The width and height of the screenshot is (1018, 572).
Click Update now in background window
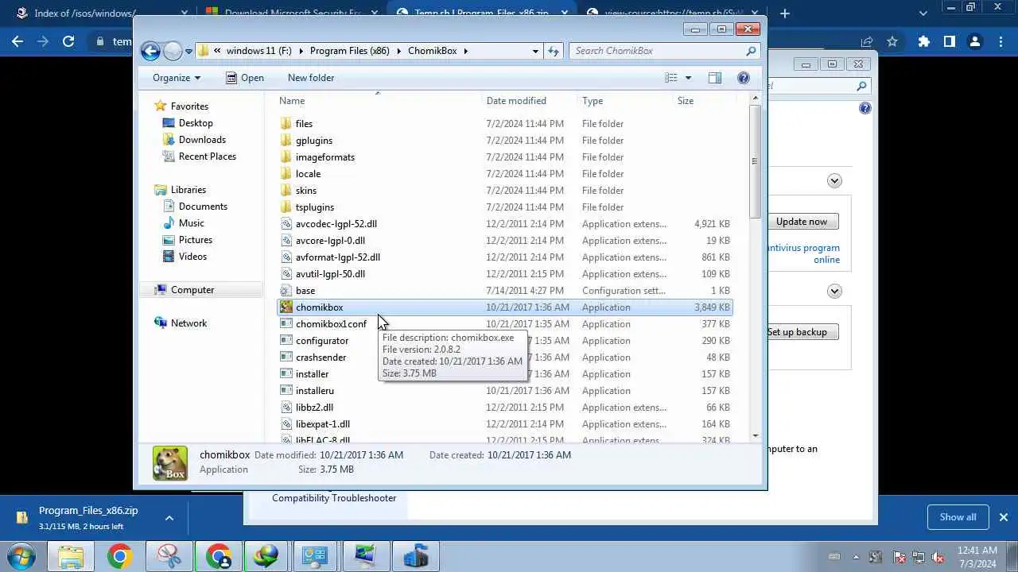coord(802,222)
